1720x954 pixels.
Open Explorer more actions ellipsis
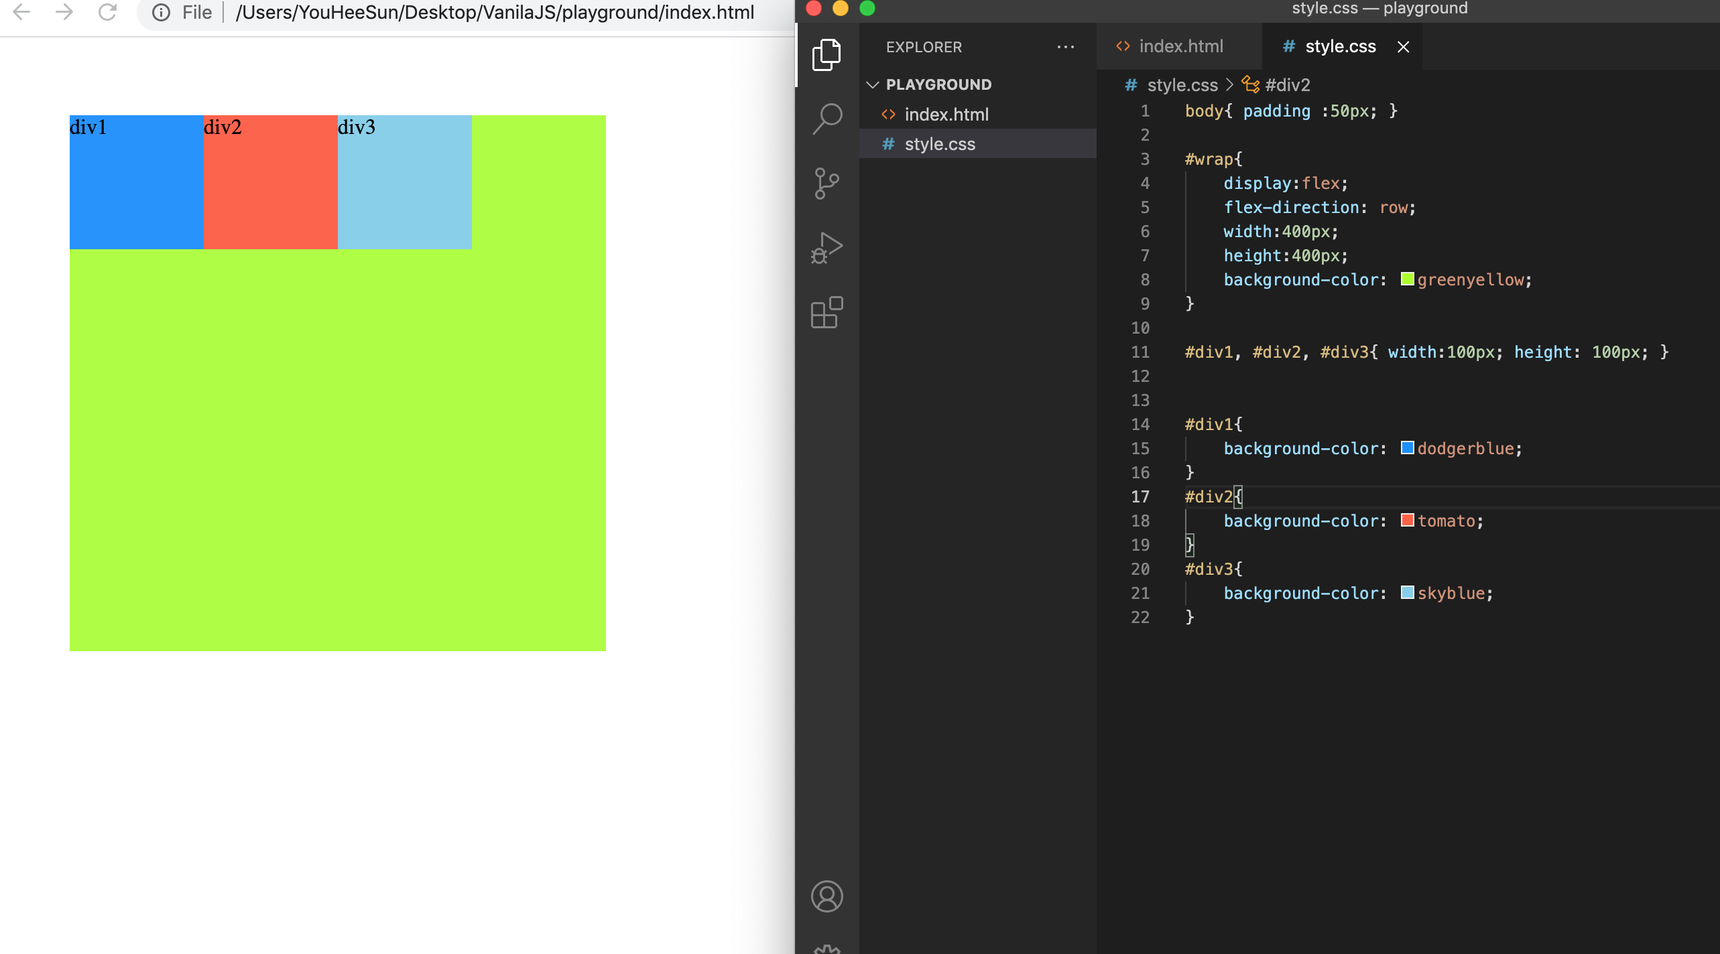point(1065,47)
